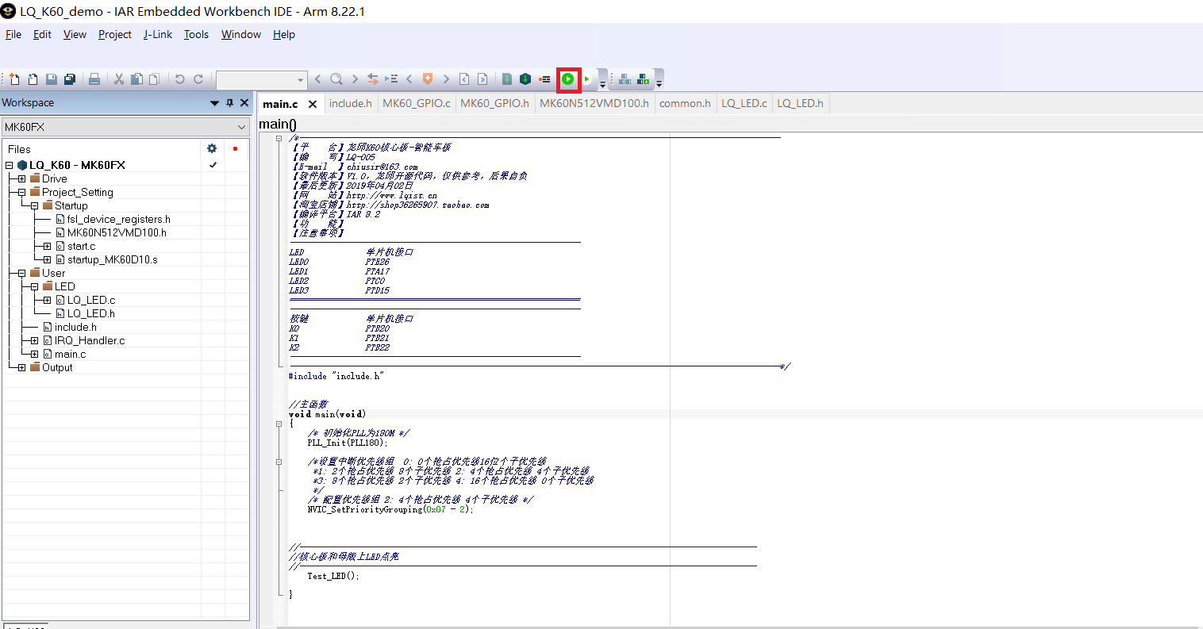Click the Redo arrow icon
1203x629 pixels.
pos(198,79)
